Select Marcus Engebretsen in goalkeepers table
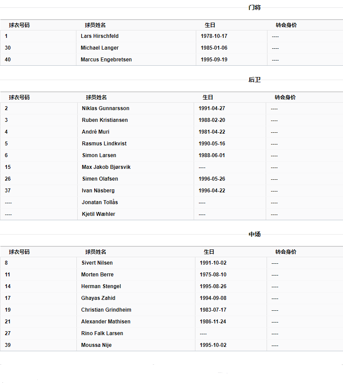 pos(106,60)
